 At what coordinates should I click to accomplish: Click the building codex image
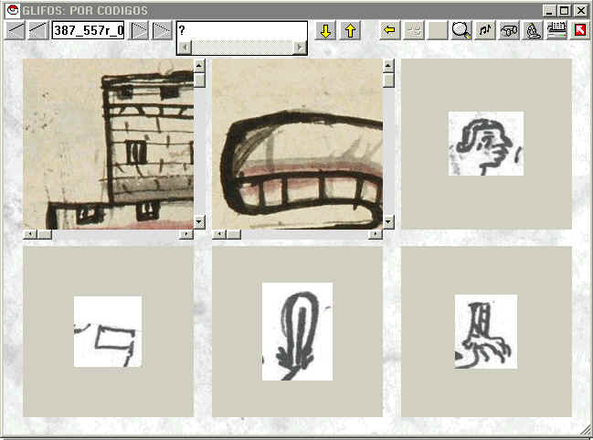108,144
